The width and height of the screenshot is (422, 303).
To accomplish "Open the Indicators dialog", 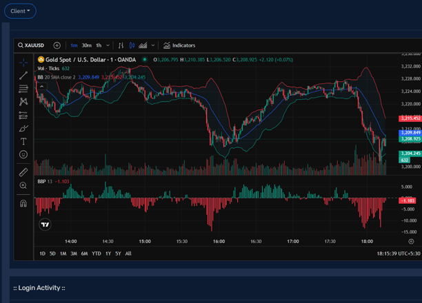I will tap(179, 45).
